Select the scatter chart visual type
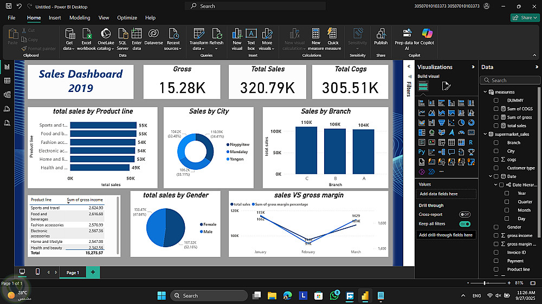 [x=451, y=123]
